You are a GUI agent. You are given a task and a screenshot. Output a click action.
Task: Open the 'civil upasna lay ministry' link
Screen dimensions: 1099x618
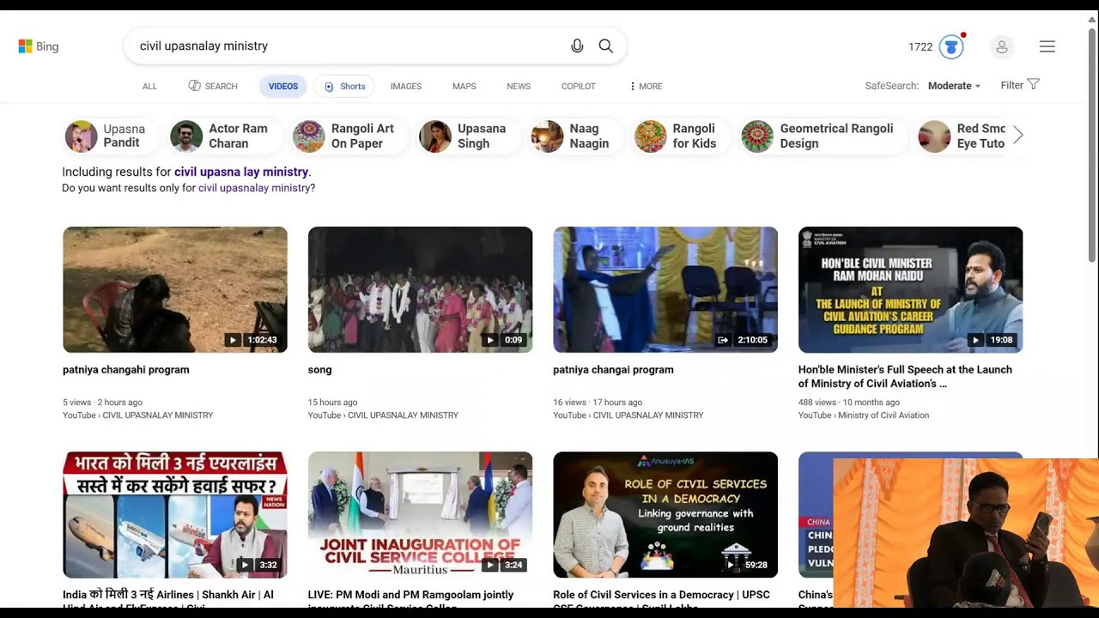[241, 172]
